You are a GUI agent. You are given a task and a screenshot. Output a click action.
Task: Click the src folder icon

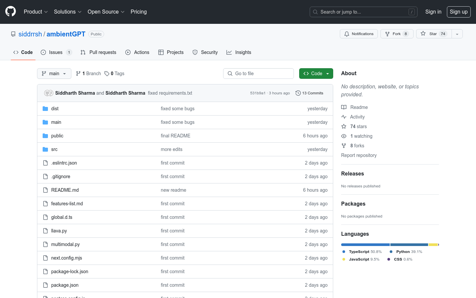(x=45, y=149)
